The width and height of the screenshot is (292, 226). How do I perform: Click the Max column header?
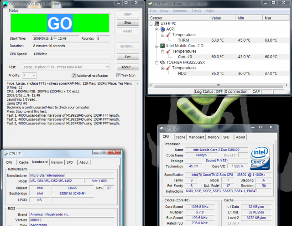[276, 18]
